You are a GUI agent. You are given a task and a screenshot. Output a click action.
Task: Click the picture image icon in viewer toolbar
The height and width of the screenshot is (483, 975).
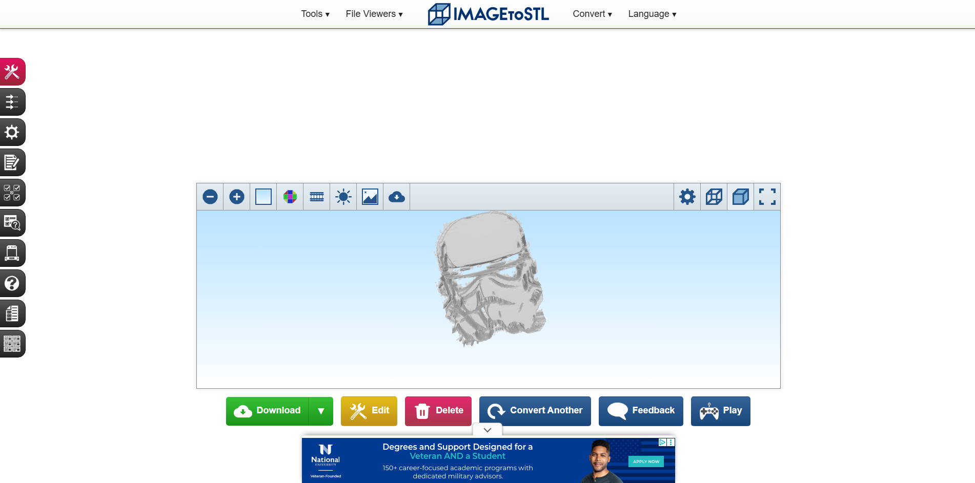click(x=370, y=197)
